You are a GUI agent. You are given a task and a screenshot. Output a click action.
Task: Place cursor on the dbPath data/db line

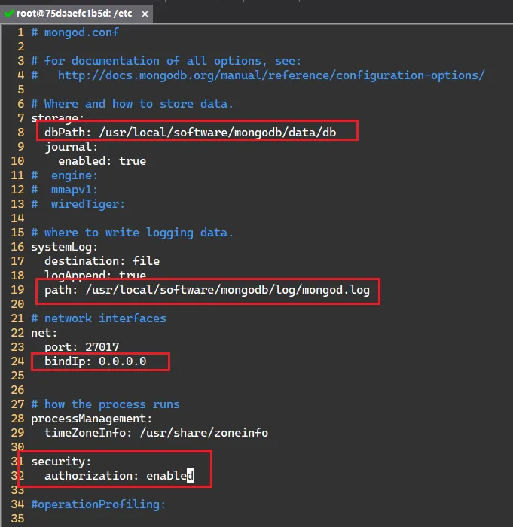click(x=190, y=133)
